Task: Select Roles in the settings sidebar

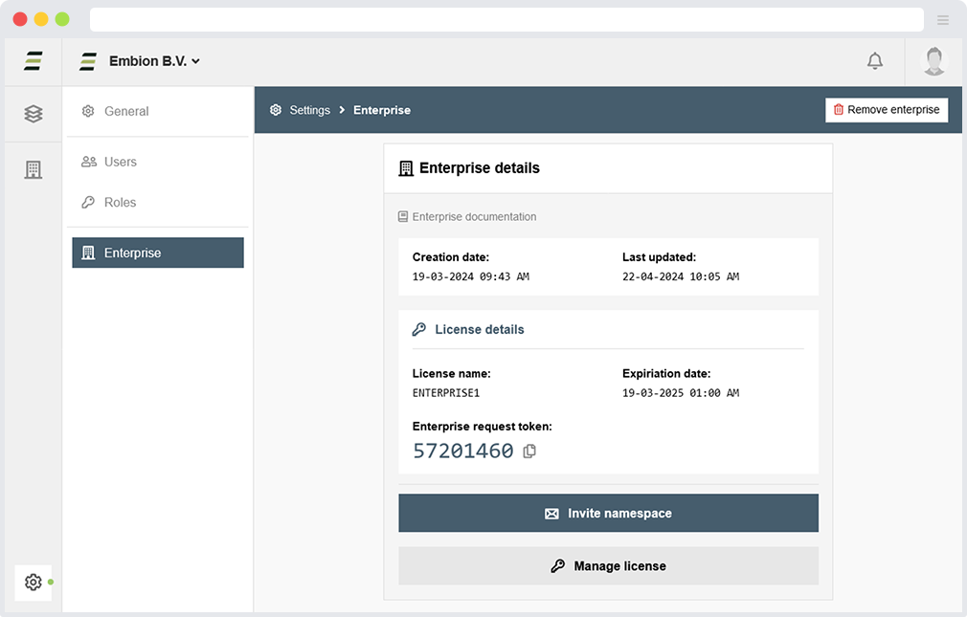Action: (120, 202)
